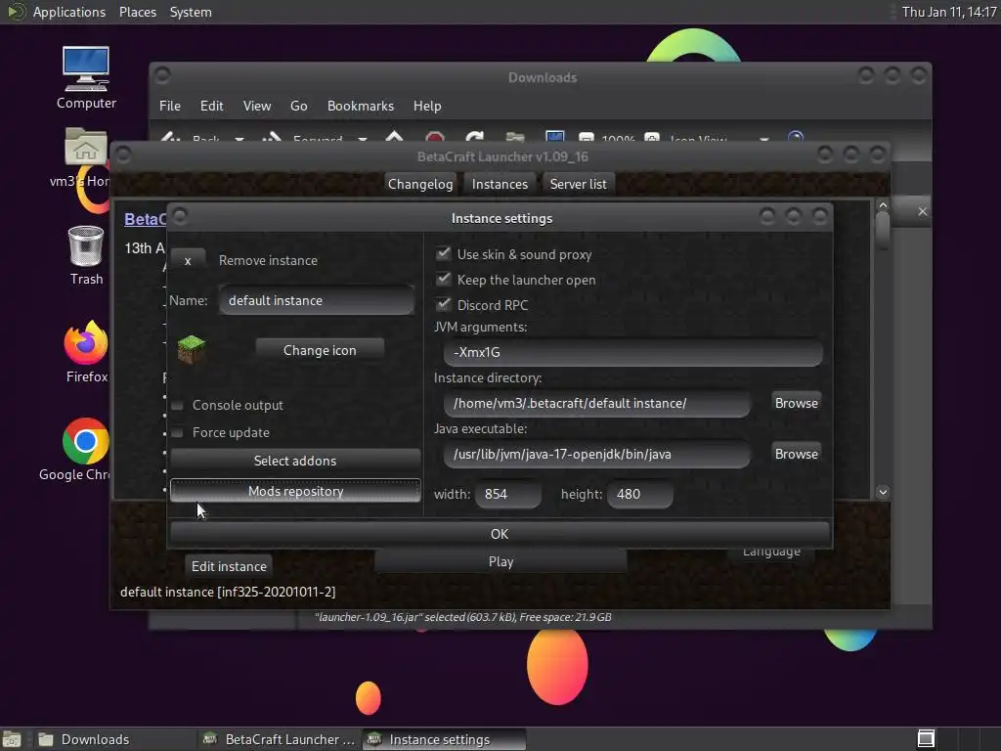
Task: Click the height value field
Action: (x=639, y=494)
